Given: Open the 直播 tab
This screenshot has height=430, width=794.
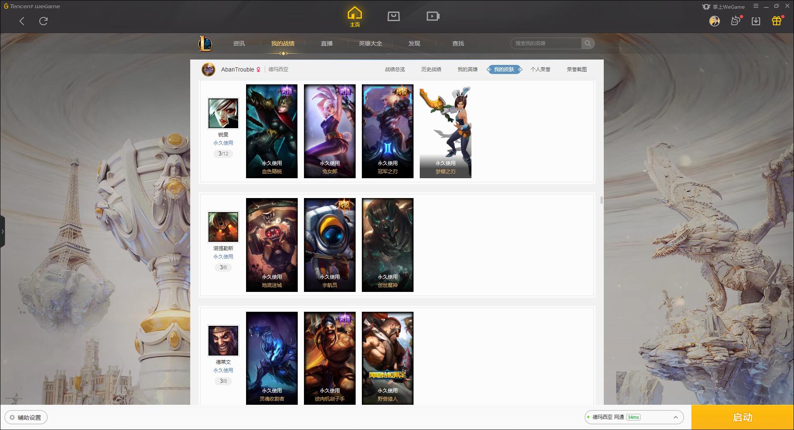Looking at the screenshot, I should coord(327,43).
